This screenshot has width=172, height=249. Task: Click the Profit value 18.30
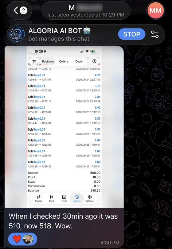(x=96, y=177)
